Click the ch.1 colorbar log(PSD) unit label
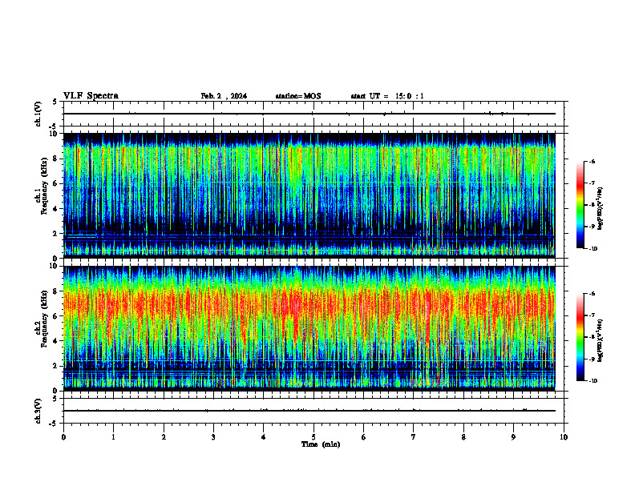 [x=601, y=209]
